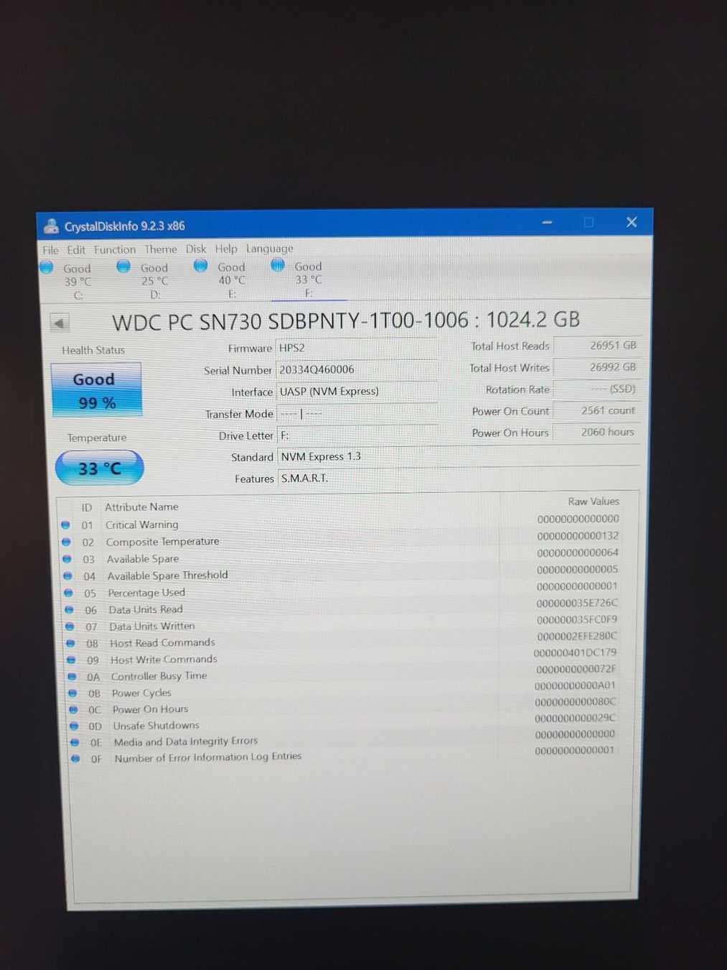
Task: Click the previous disk arrow button
Action: (60, 323)
